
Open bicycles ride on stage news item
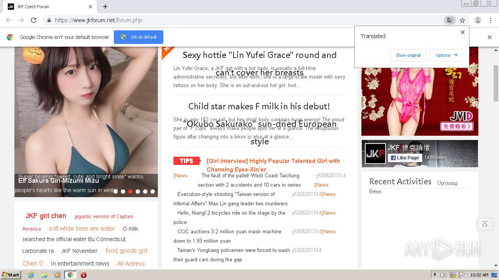[x=229, y=217]
